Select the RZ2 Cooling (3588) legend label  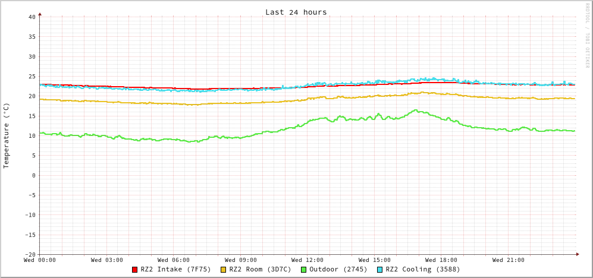coord(422,270)
